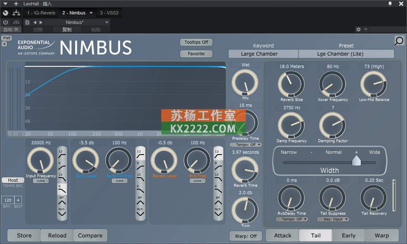Open plugin window settings gear
This screenshot has width=407, height=244.
[x=358, y=29]
